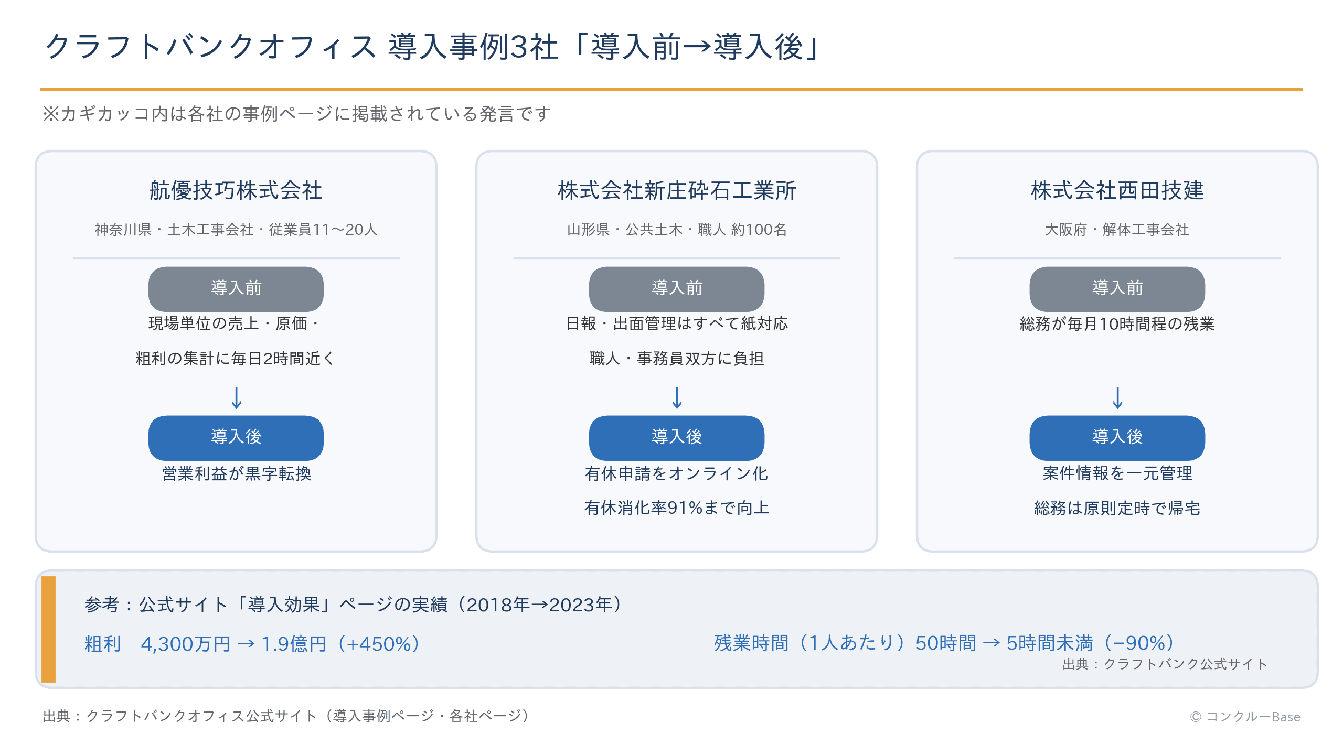The image size is (1343, 755).
Task: Select text 営業利益が黒字転換
Action: point(236,473)
